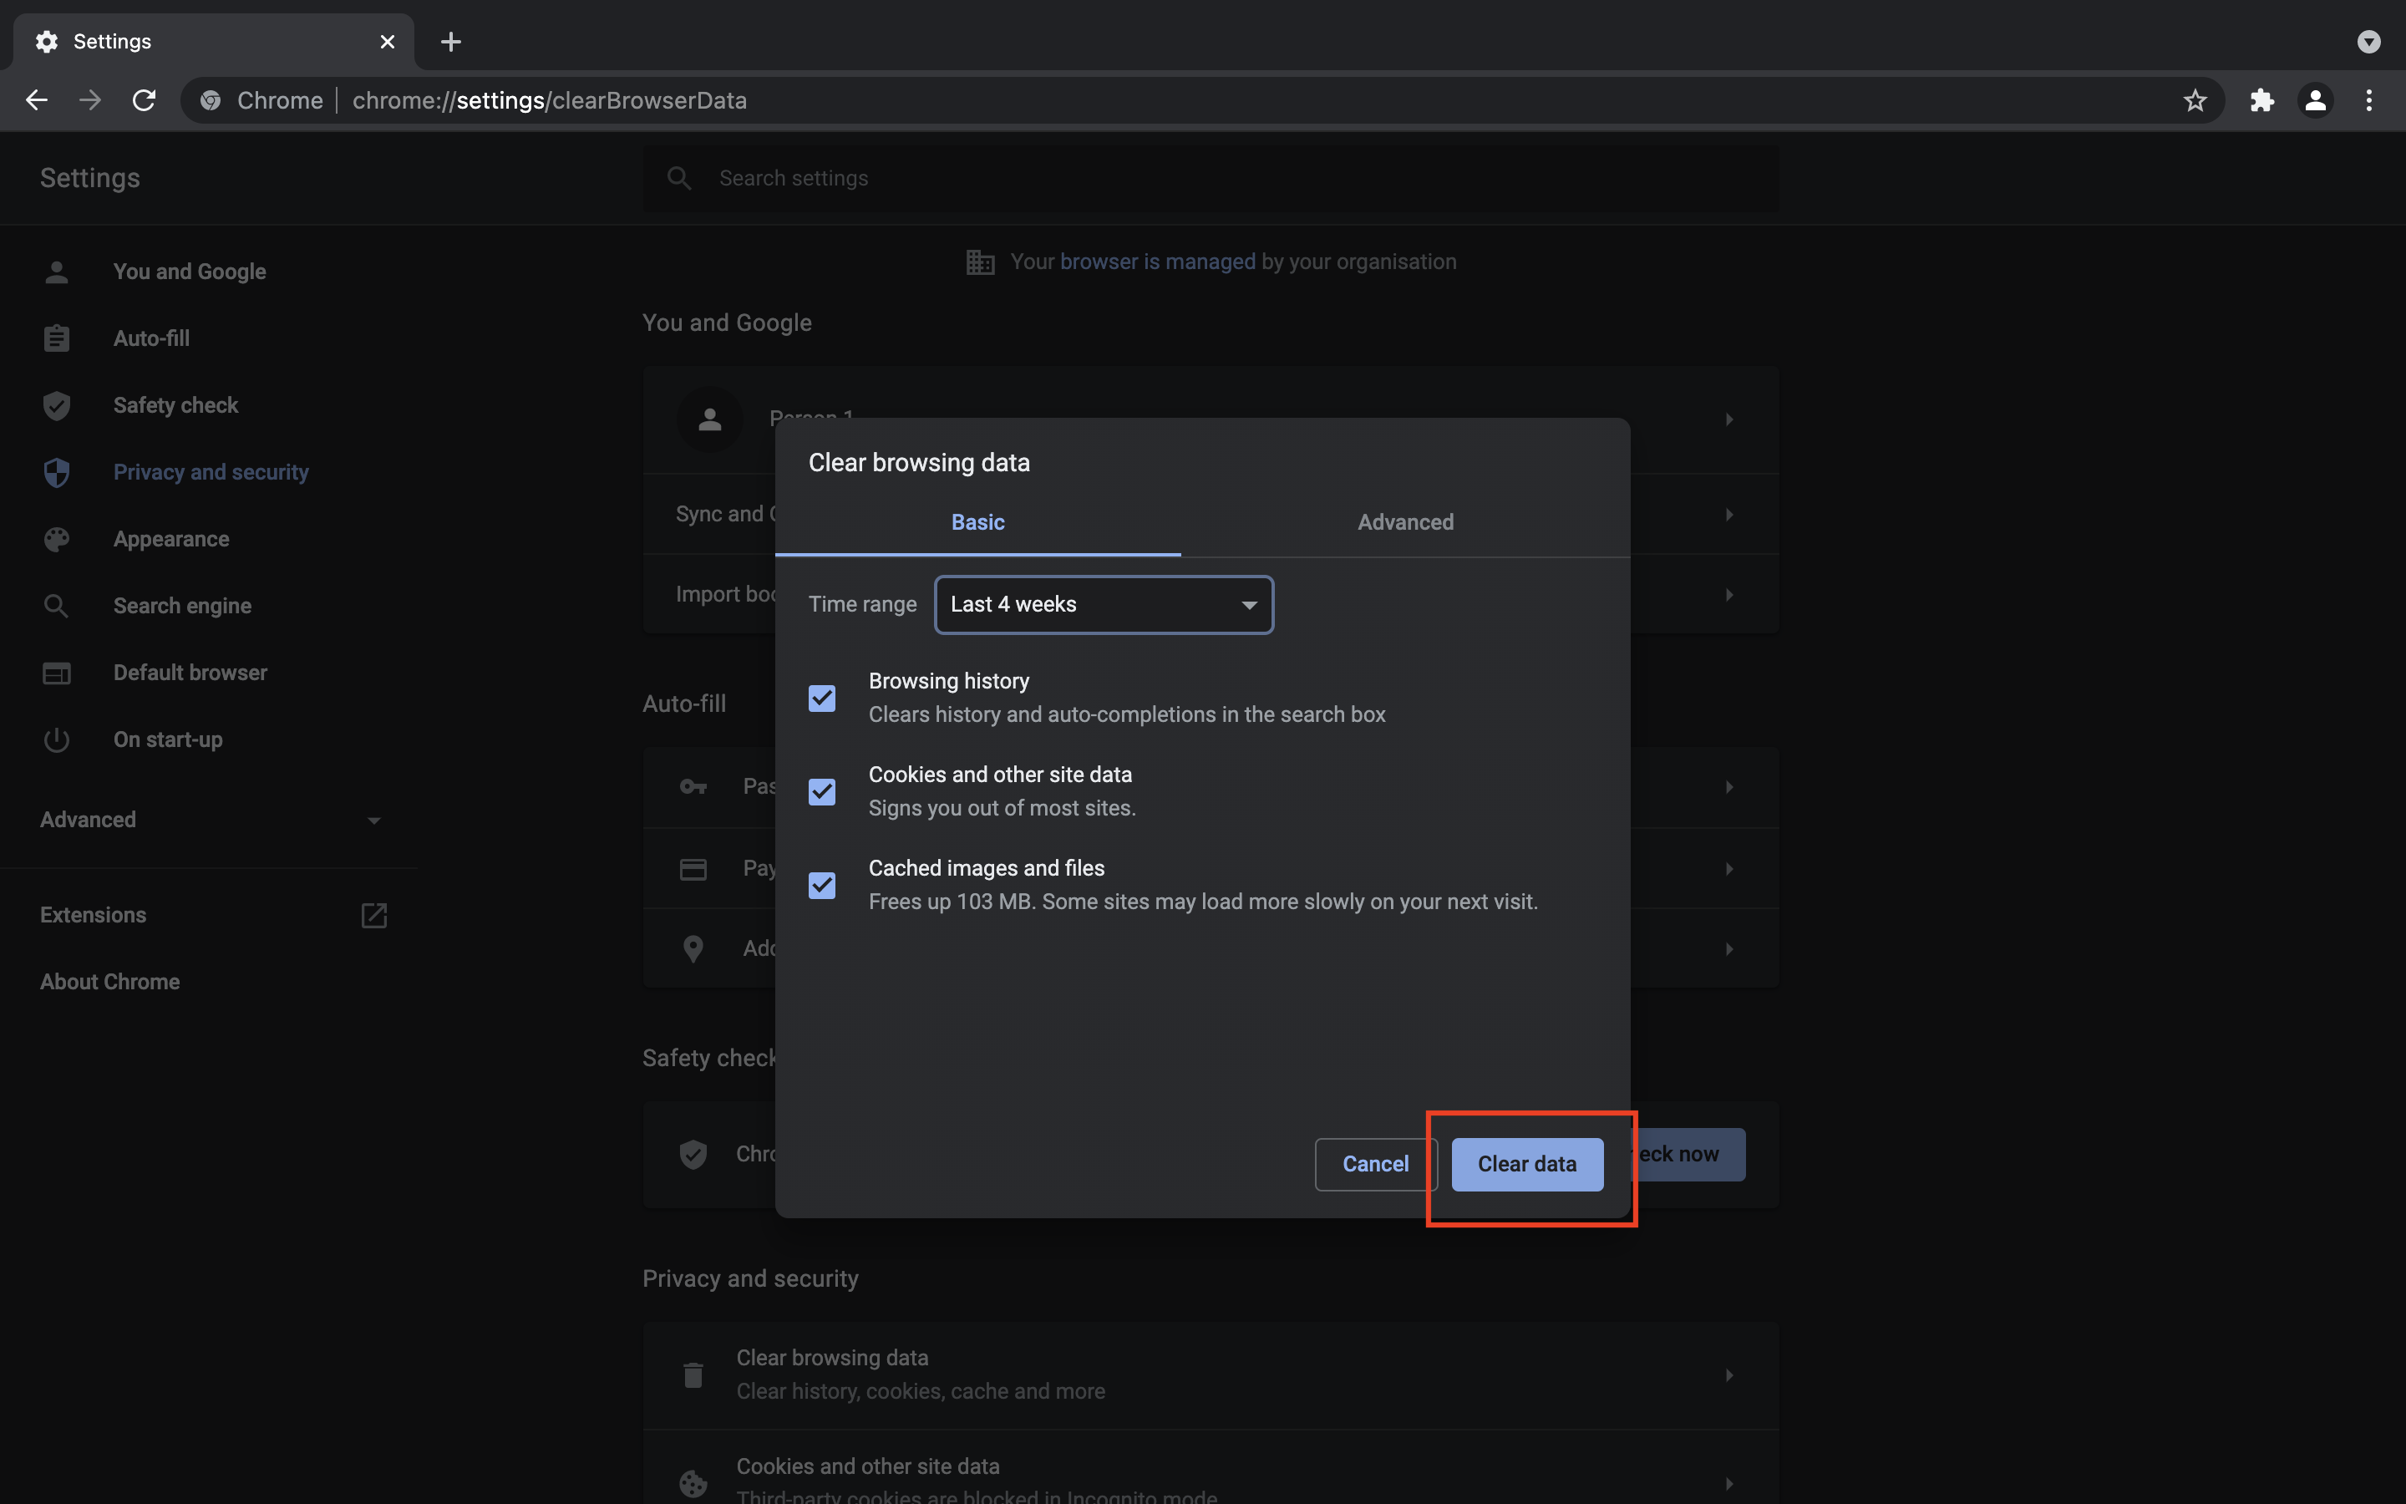Open About Chrome page

point(109,982)
